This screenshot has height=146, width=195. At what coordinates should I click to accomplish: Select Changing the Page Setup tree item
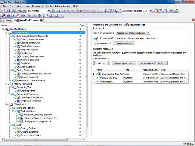click(32, 57)
